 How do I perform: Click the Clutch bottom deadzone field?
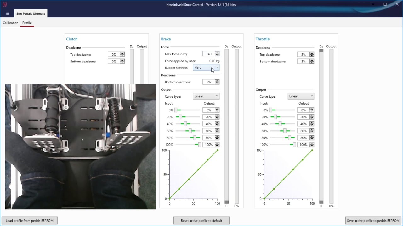pyautogui.click(x=114, y=62)
